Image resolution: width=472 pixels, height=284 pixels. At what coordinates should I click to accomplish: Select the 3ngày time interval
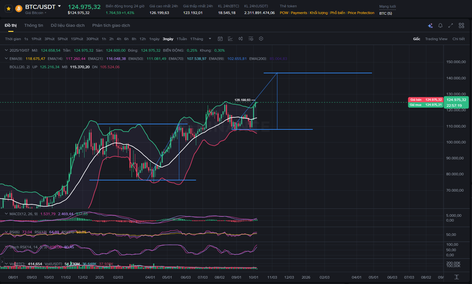click(x=168, y=39)
